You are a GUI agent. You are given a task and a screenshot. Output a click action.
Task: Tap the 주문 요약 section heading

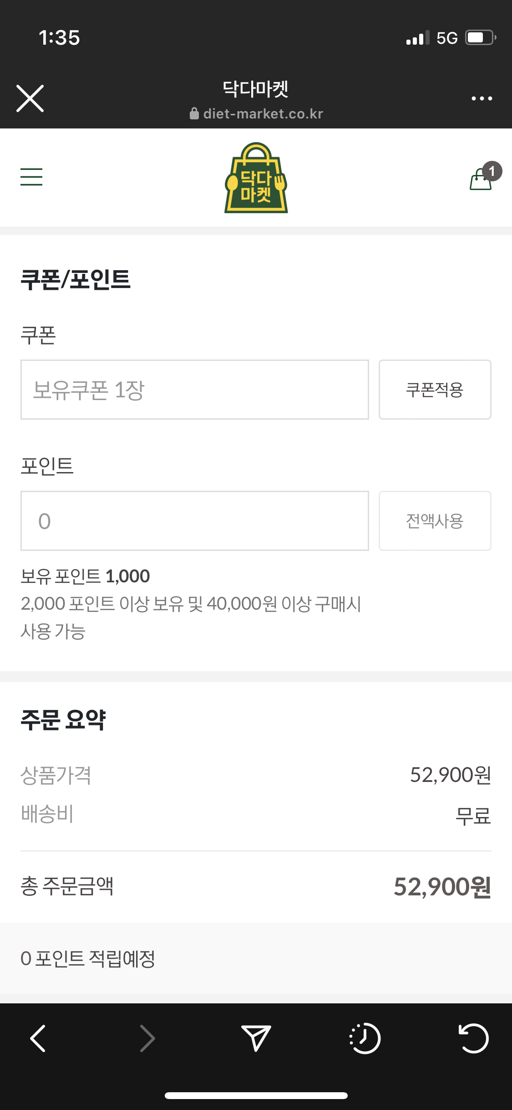[x=63, y=720]
